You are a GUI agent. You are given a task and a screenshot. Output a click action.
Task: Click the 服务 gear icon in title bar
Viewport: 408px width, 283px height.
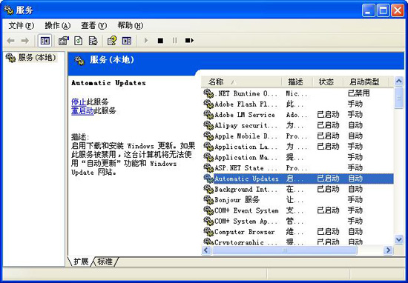click(x=9, y=10)
